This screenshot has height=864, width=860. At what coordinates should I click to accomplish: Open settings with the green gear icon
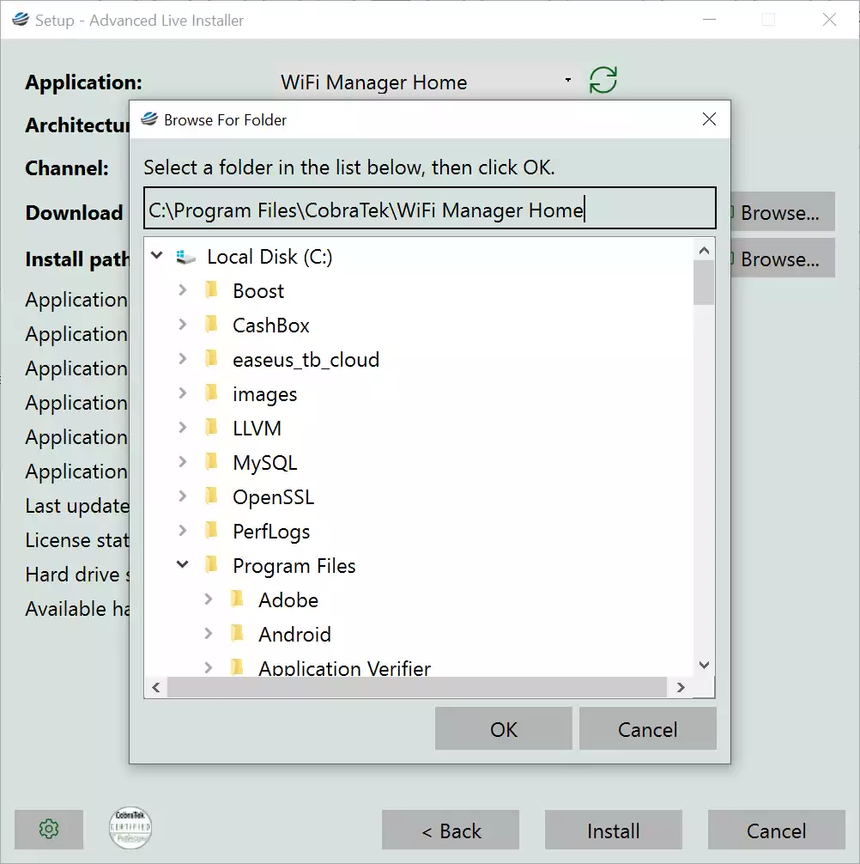pyautogui.click(x=49, y=829)
